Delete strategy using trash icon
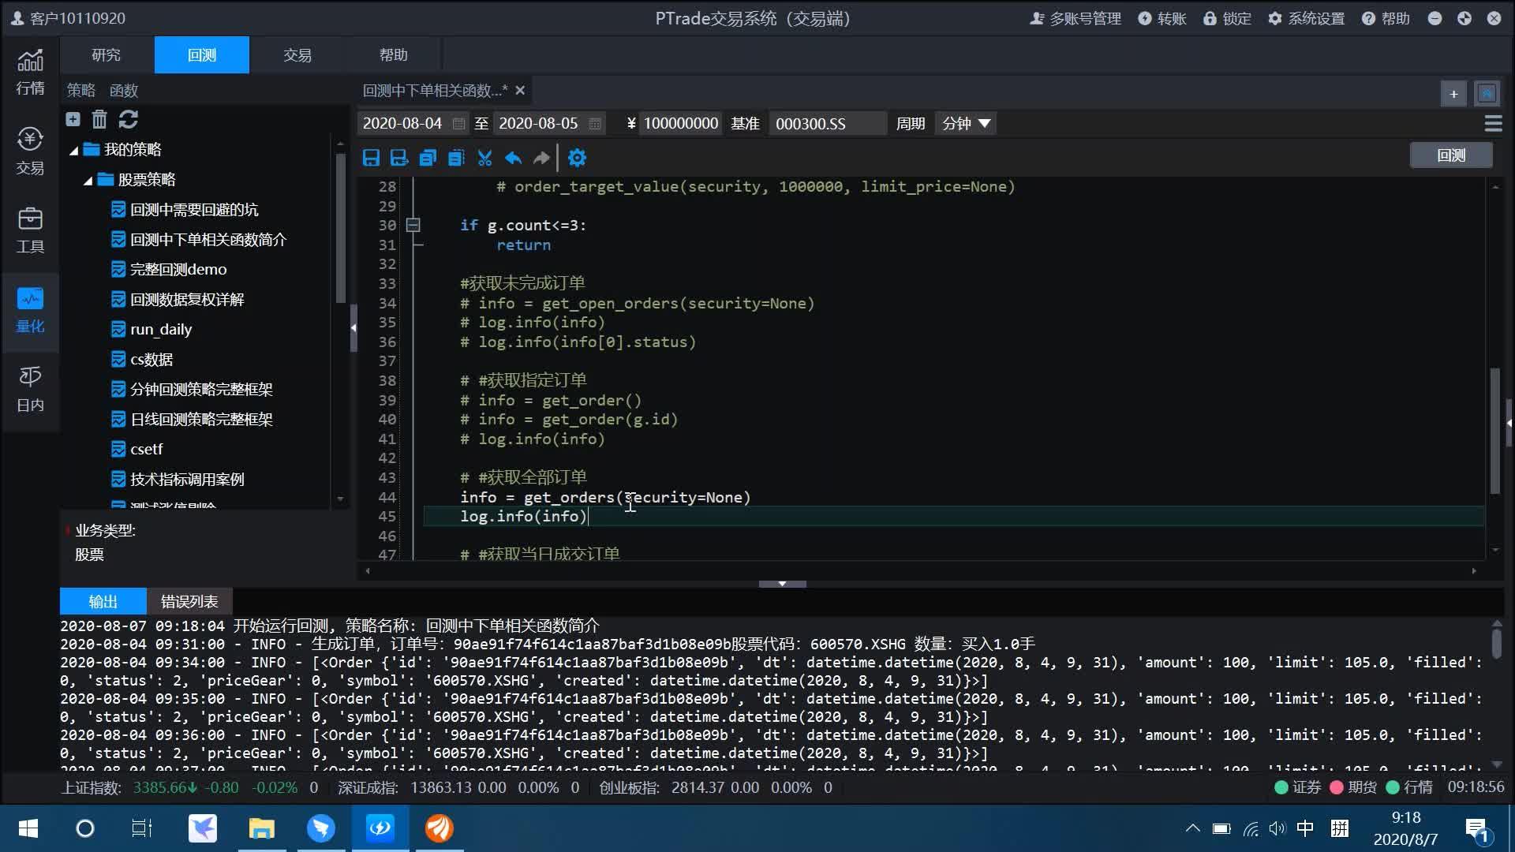1515x852 pixels. 99,119
